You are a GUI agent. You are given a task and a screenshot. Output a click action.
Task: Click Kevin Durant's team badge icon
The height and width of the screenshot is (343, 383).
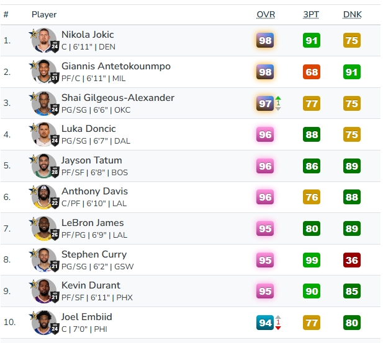(x=55, y=297)
